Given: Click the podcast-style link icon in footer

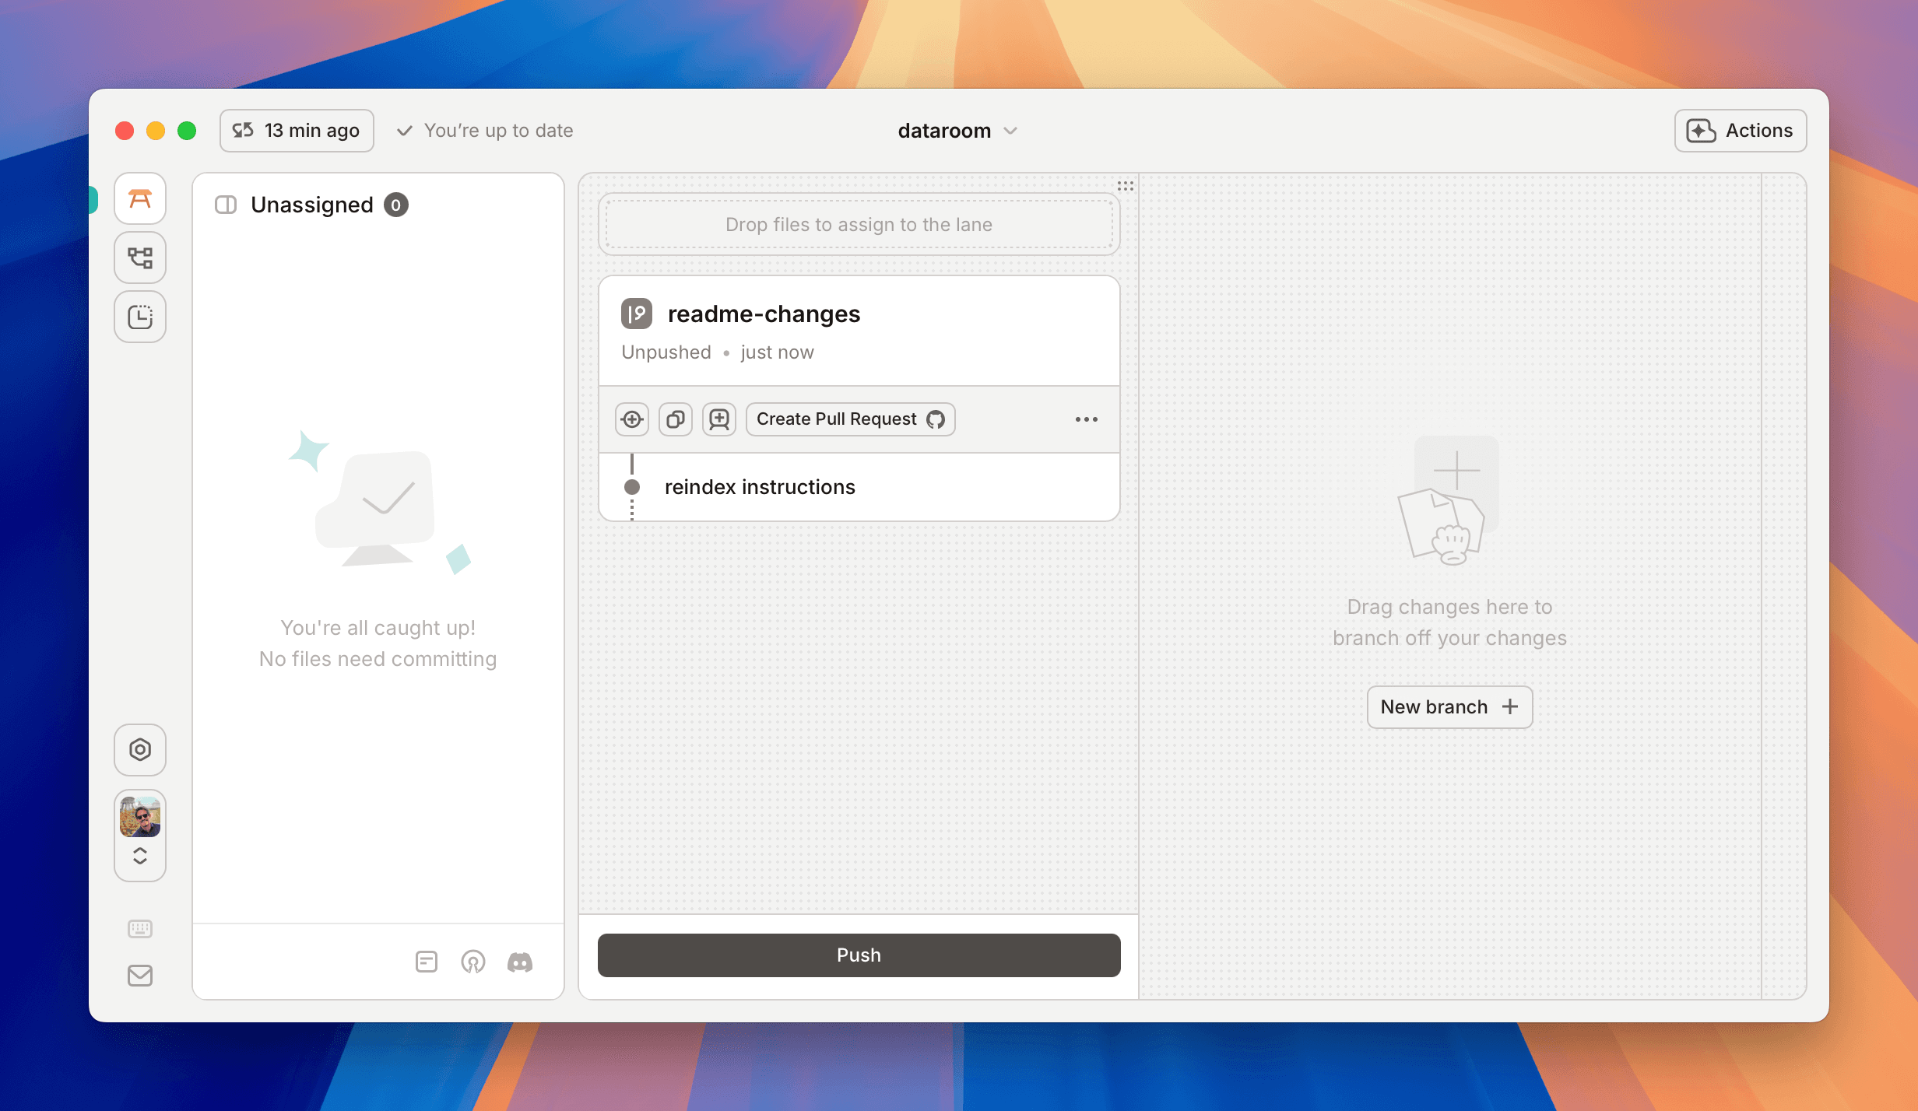Looking at the screenshot, I should point(473,962).
